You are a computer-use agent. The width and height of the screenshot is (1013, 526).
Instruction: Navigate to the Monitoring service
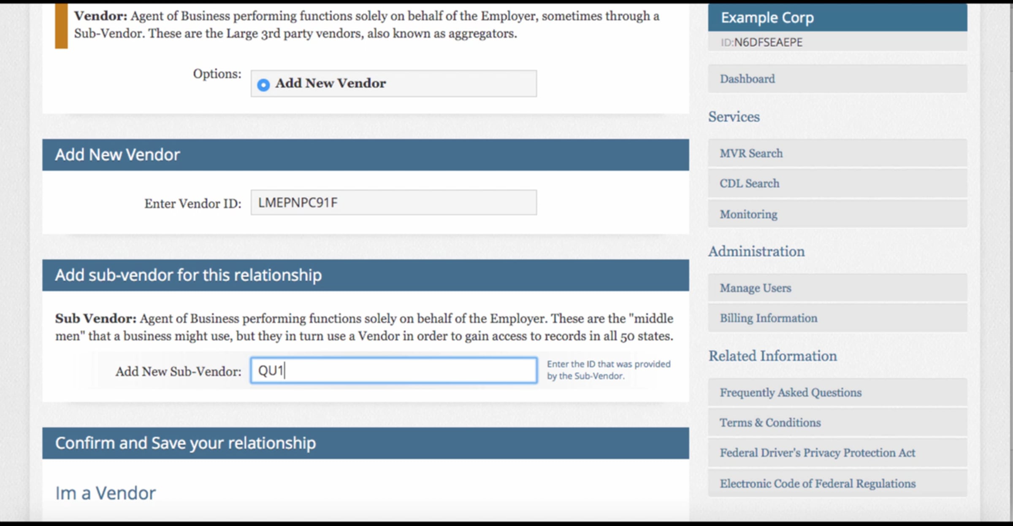click(x=748, y=214)
